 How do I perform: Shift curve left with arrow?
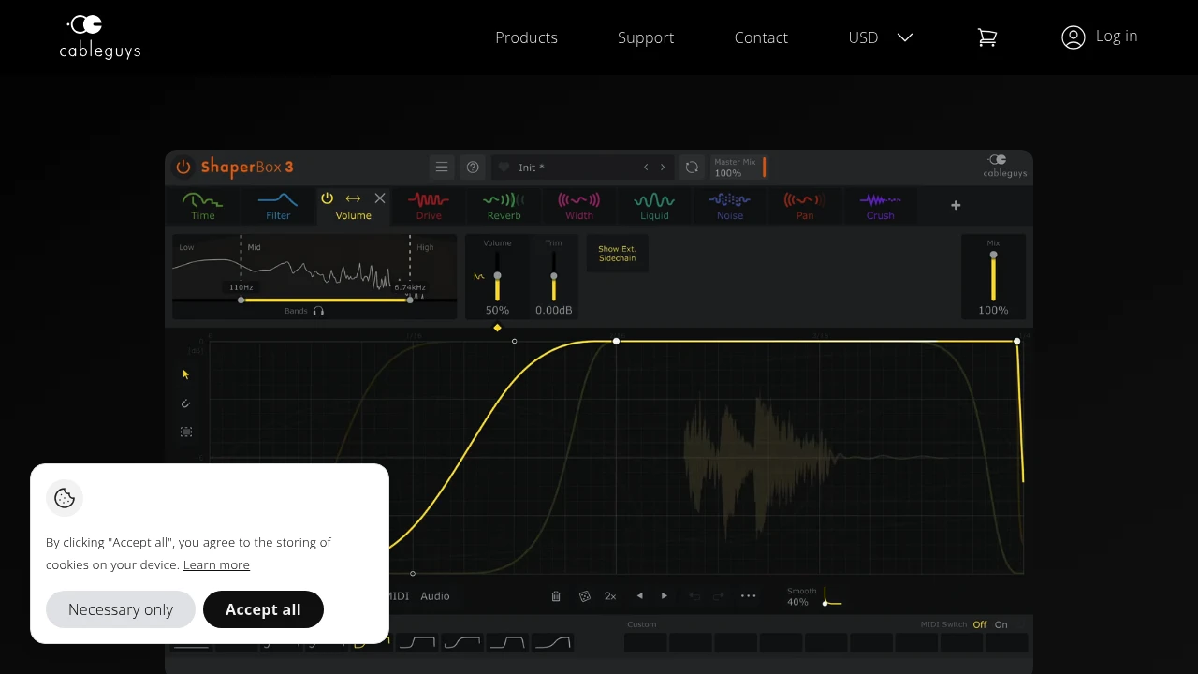click(640, 596)
